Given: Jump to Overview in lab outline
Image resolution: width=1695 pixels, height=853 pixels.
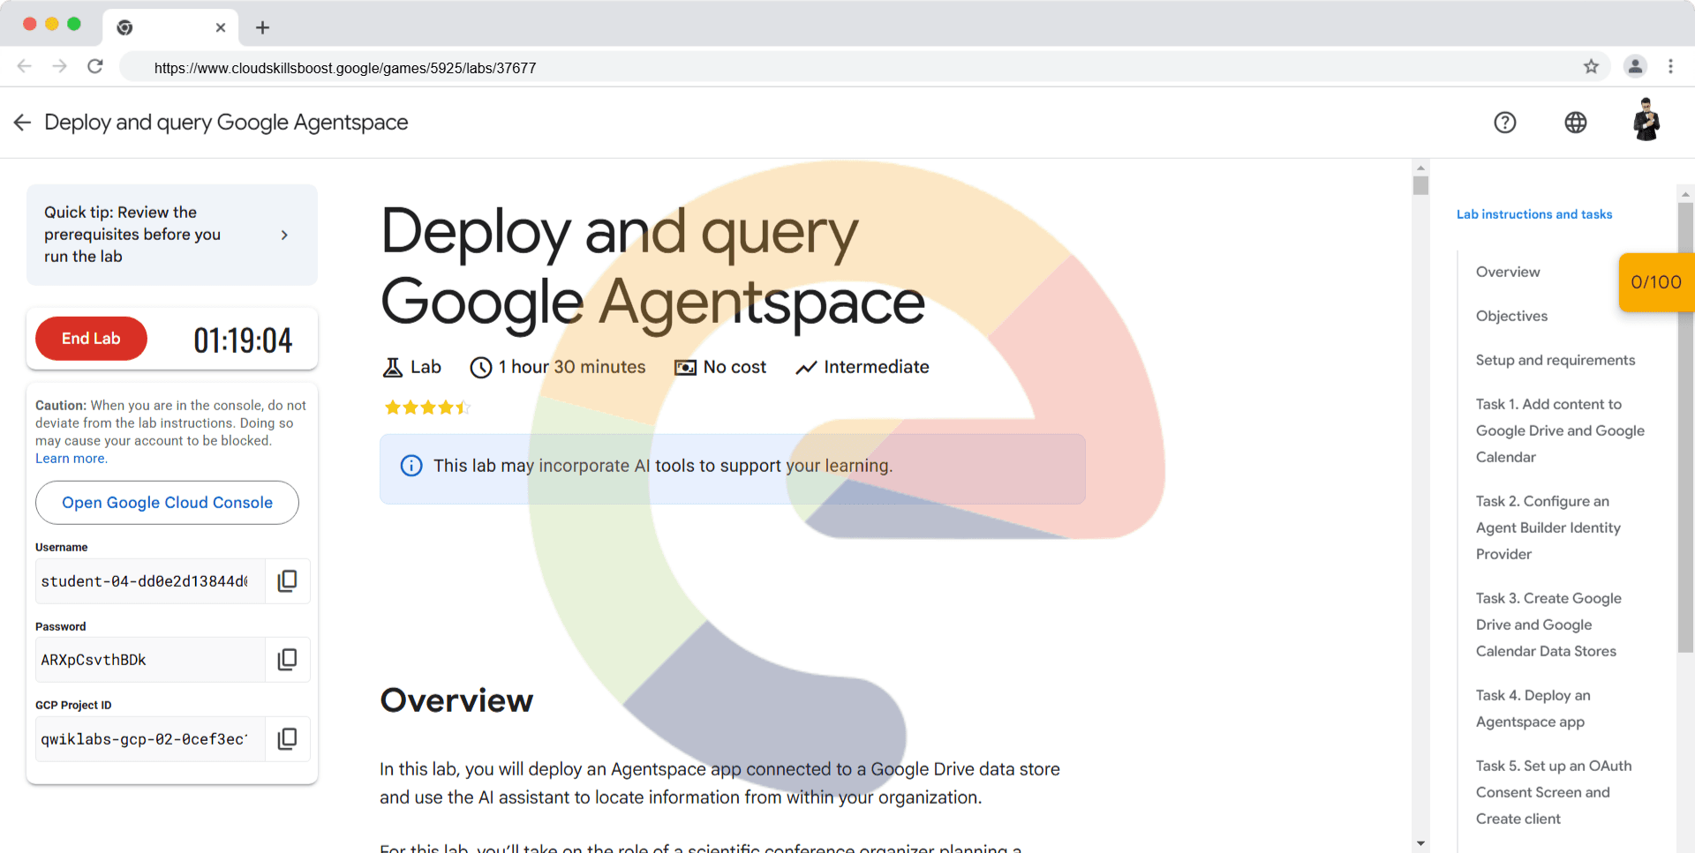Looking at the screenshot, I should click(1507, 272).
